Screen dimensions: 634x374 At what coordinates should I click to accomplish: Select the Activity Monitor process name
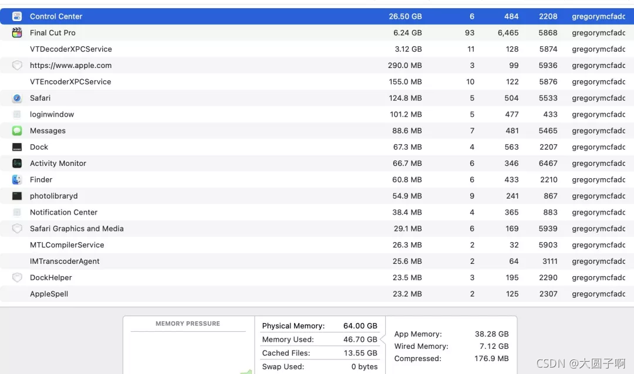[x=58, y=163]
